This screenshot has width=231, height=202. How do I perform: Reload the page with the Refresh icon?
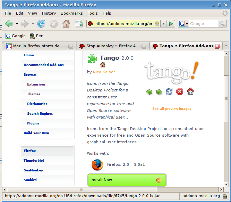pos(41,24)
